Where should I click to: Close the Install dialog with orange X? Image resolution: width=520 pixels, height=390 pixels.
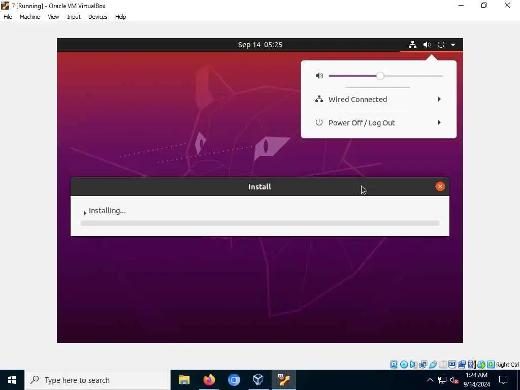(x=440, y=186)
